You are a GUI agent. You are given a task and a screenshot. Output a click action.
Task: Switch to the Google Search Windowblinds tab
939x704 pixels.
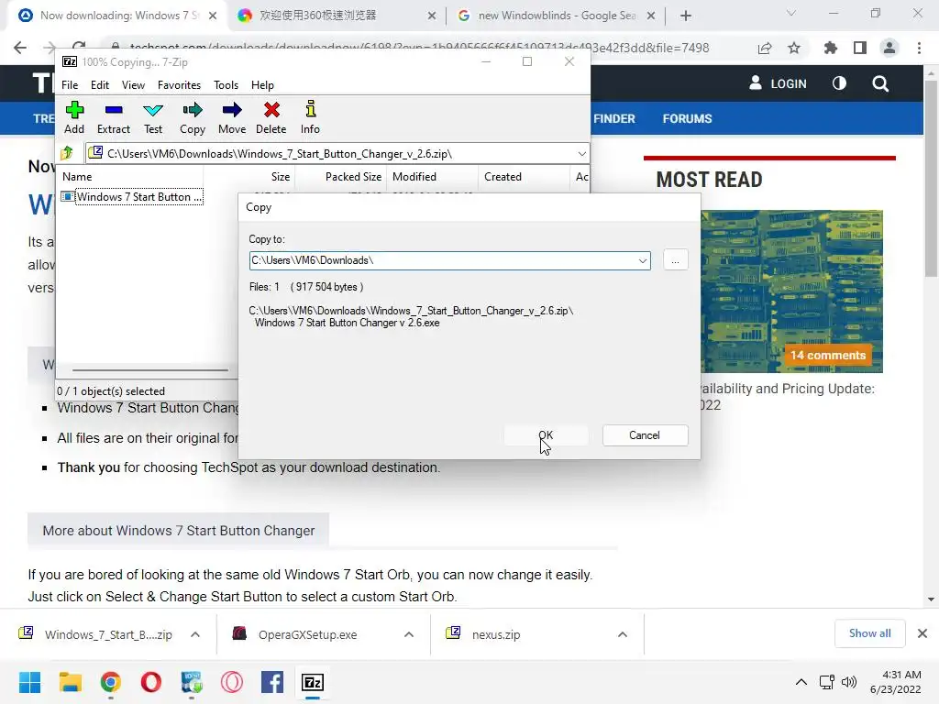(x=556, y=16)
